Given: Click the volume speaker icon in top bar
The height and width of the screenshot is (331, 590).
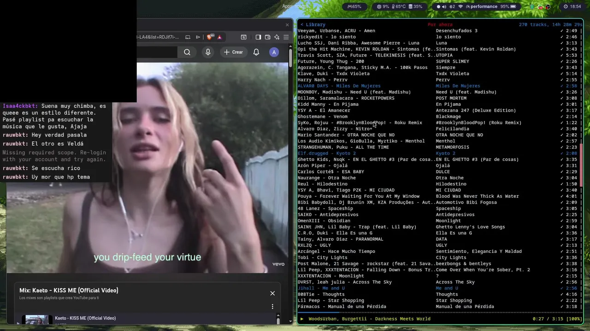Looking at the screenshot, I should [x=444, y=6].
